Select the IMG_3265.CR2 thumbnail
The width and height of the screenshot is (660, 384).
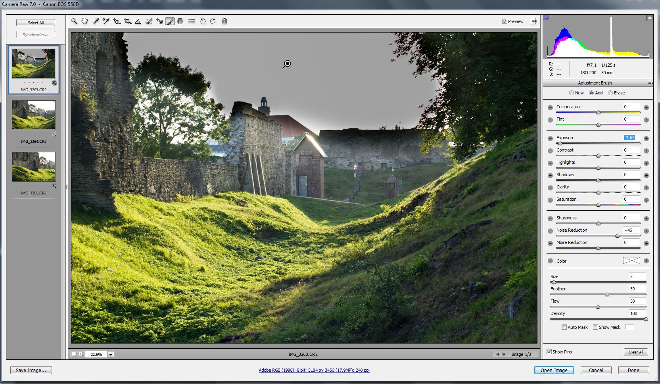click(x=34, y=167)
